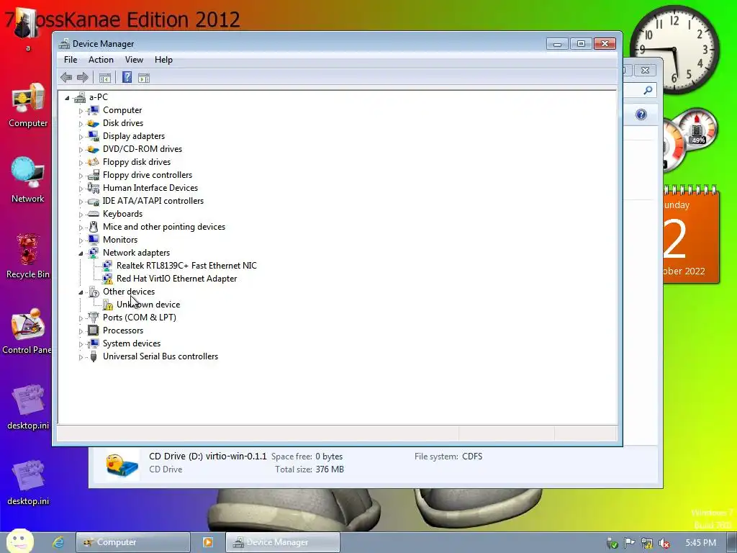Open Internet Explorer from taskbar
Screen dimensions: 737x553
[58, 542]
